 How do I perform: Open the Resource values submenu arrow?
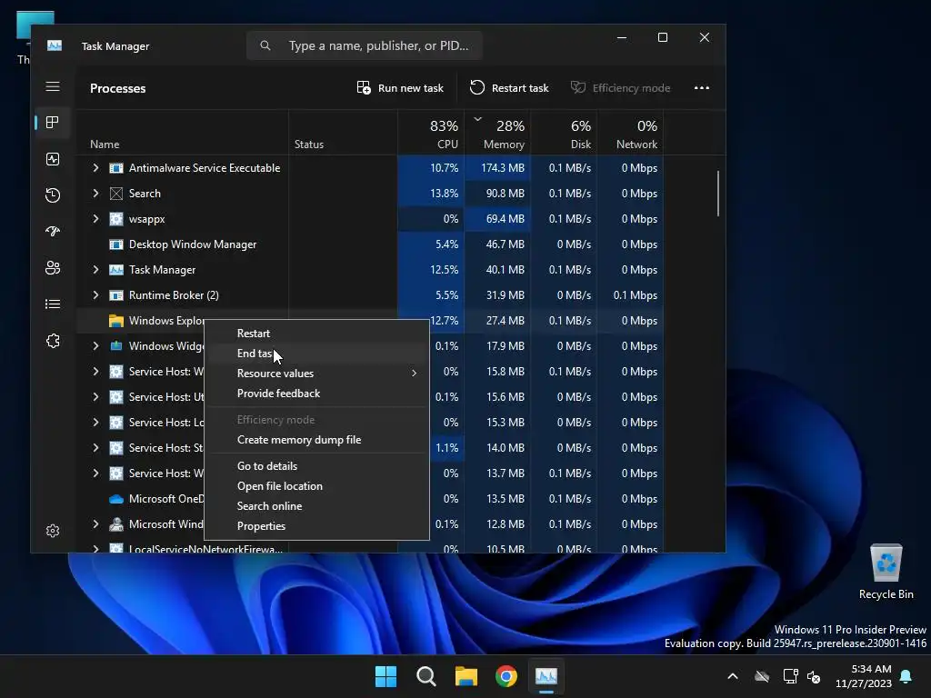(x=415, y=374)
